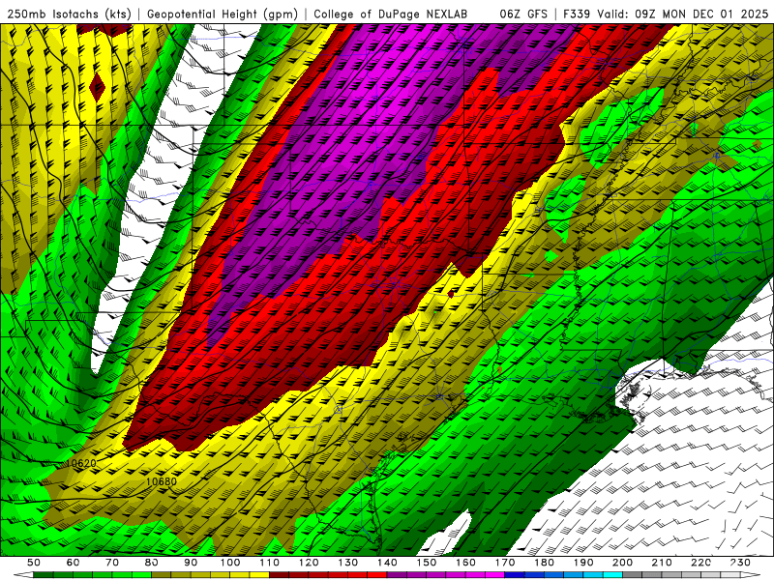Click the '50' color bar label
This screenshot has width=774, height=580.
[34, 563]
